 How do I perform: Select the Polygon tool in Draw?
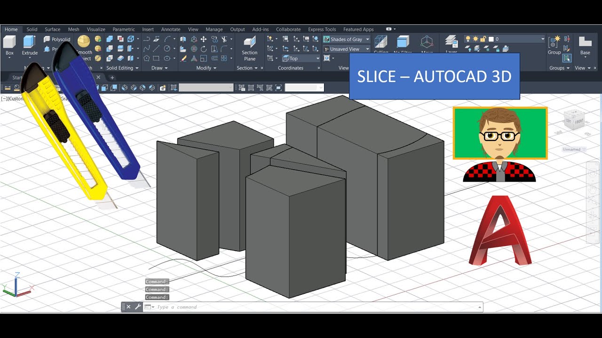click(147, 58)
